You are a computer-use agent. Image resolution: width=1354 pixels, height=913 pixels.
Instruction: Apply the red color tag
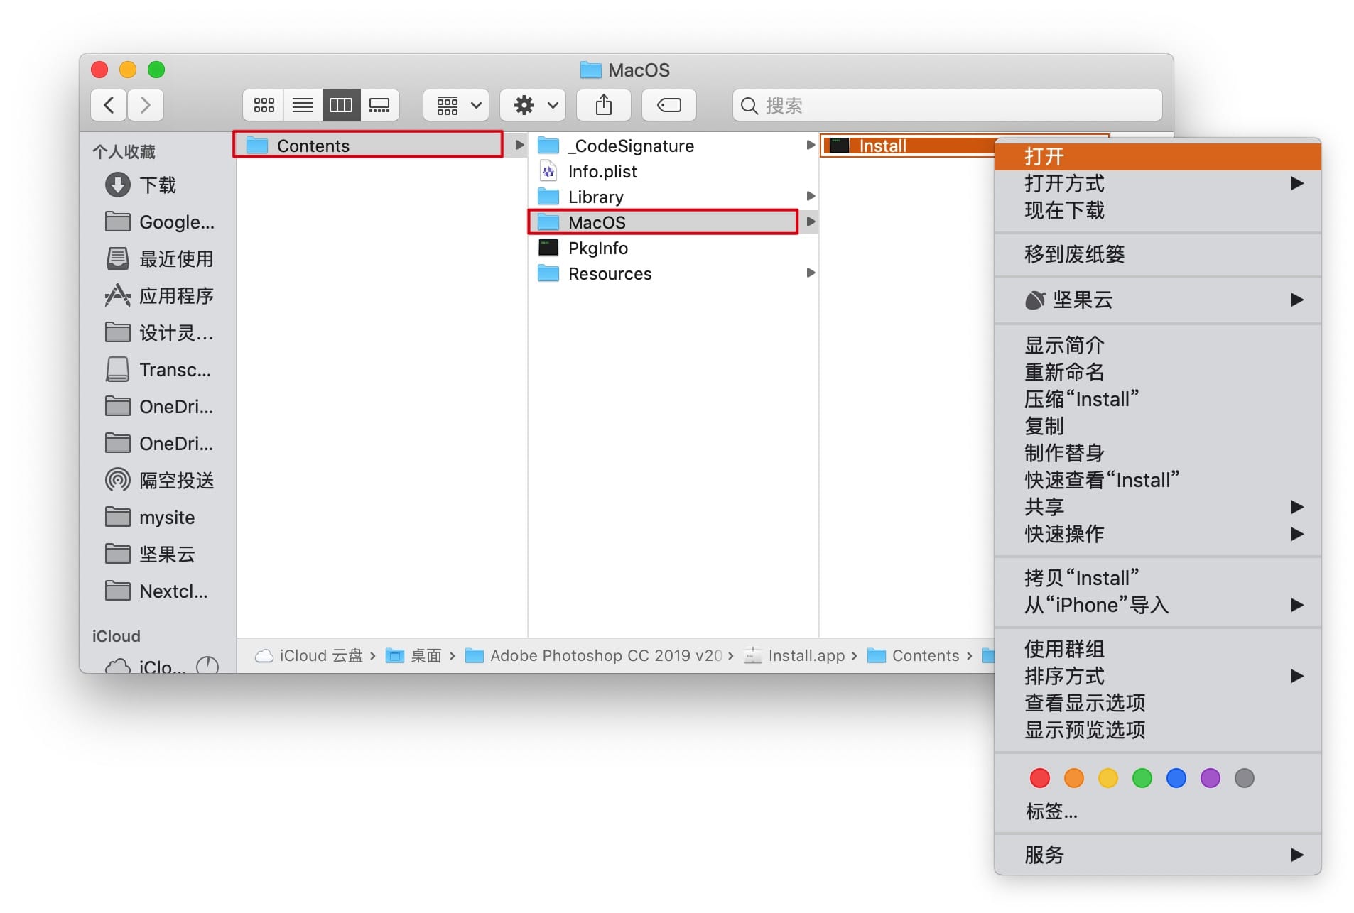pos(1039,778)
